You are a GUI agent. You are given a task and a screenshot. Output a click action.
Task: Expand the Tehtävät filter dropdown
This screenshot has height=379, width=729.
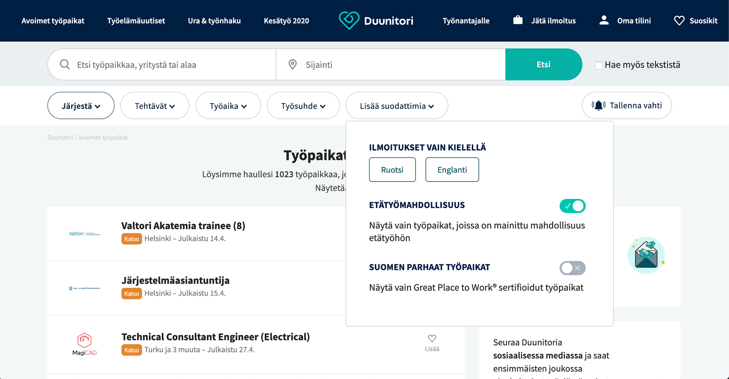(x=155, y=106)
